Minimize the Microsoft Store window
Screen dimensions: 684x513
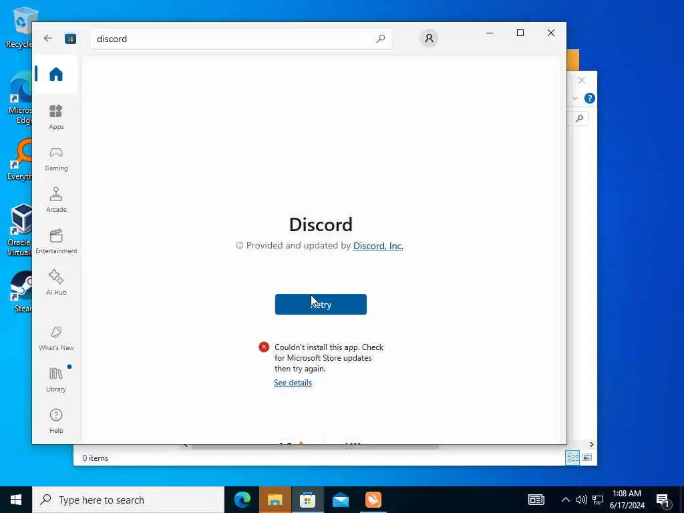tap(490, 33)
